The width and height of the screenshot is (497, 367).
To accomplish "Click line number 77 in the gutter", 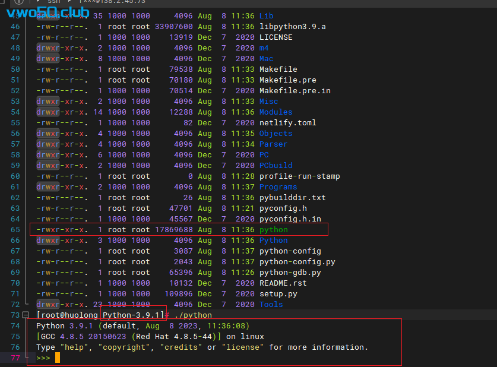I will click(15, 357).
